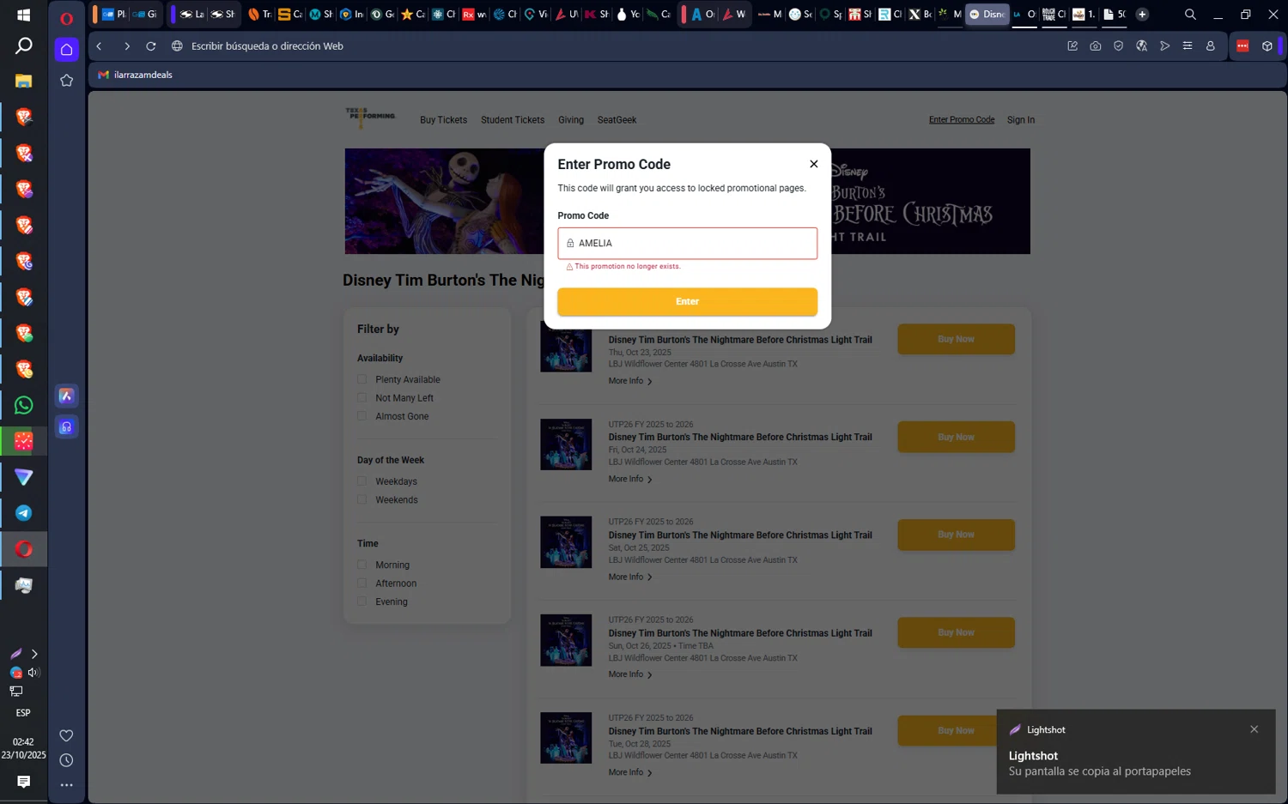Open the Giving menu item
Screen dimensions: 1288x804
[571, 120]
